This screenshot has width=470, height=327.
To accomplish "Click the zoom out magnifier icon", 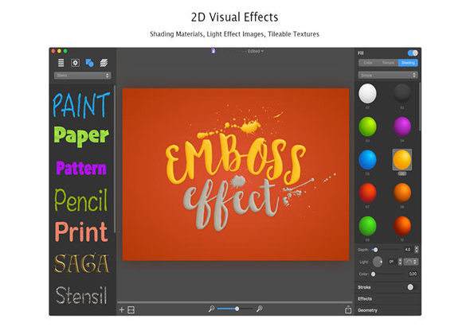I will [x=211, y=309].
